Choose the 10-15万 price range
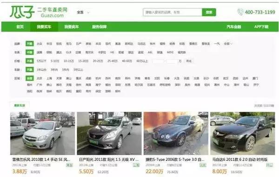The image size is (279, 177). point(69,61)
